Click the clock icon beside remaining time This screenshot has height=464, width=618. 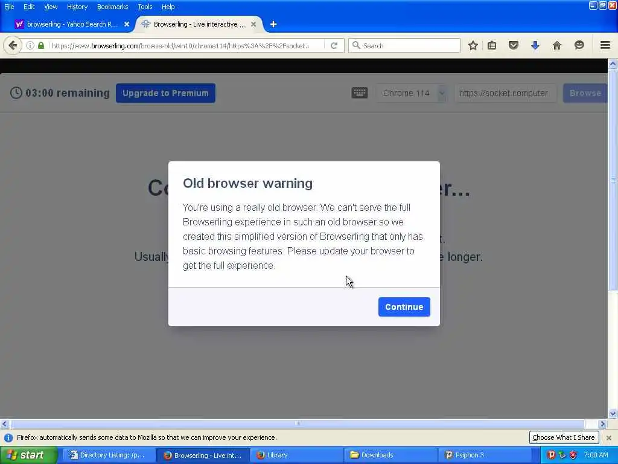[16, 92]
